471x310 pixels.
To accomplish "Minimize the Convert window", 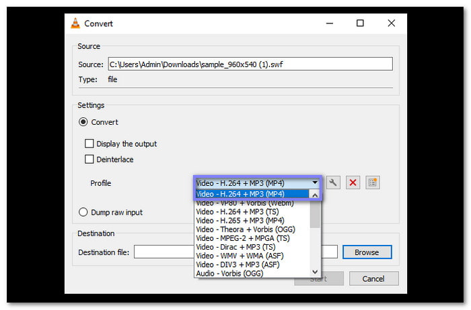I will pyautogui.click(x=330, y=23).
